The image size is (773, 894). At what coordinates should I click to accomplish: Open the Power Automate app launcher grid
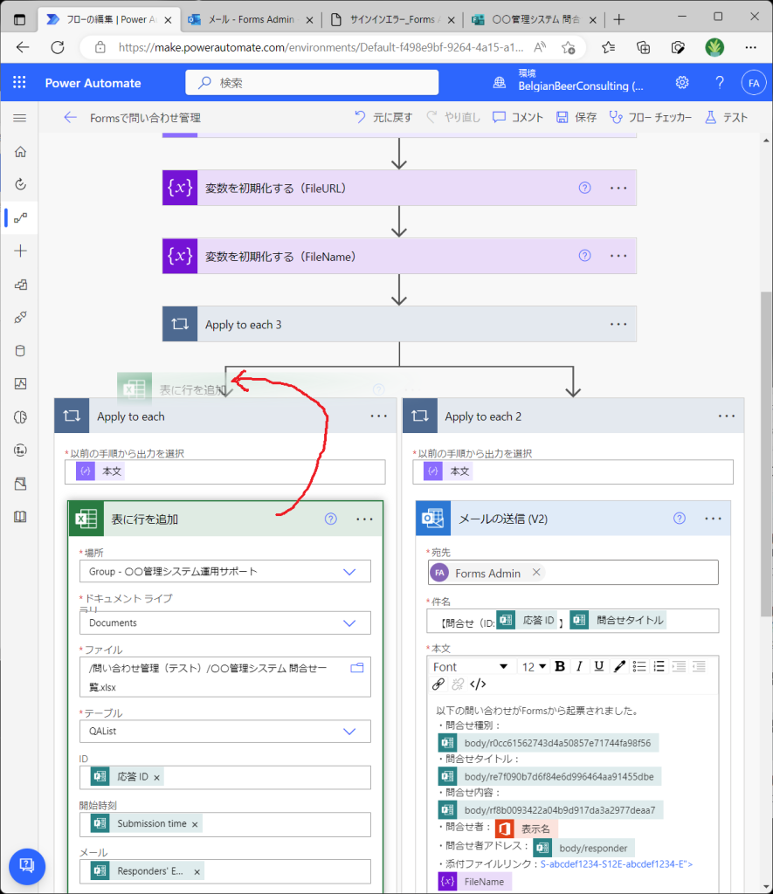(19, 83)
